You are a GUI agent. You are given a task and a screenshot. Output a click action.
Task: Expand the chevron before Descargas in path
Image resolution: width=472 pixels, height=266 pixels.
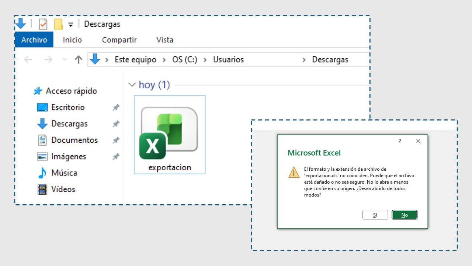304,60
